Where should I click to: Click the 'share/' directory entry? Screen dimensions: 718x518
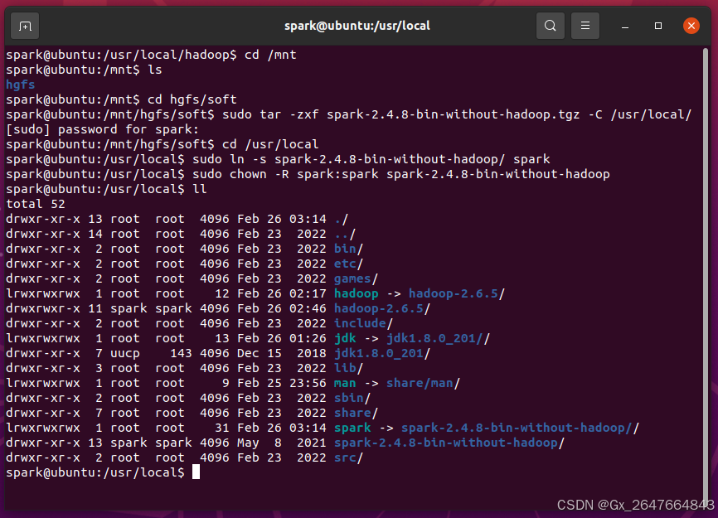pyautogui.click(x=356, y=413)
